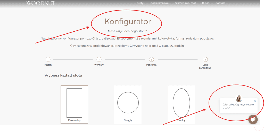Viewport: 264px width, 131px height.
Task: Click the chat agent avatar photo
Action: (x=238, y=98)
